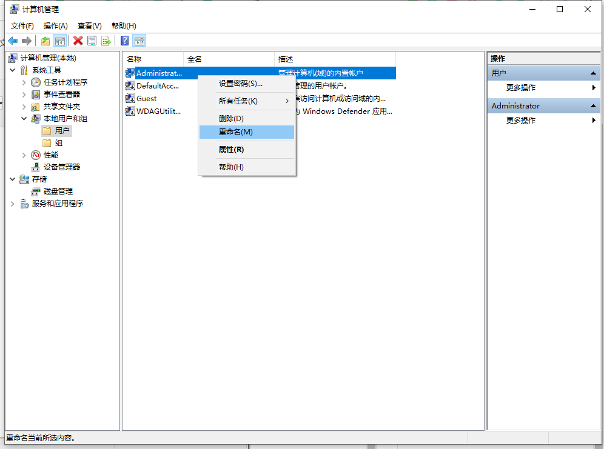
Task: Sort by the 描述 column header
Action: (x=286, y=59)
